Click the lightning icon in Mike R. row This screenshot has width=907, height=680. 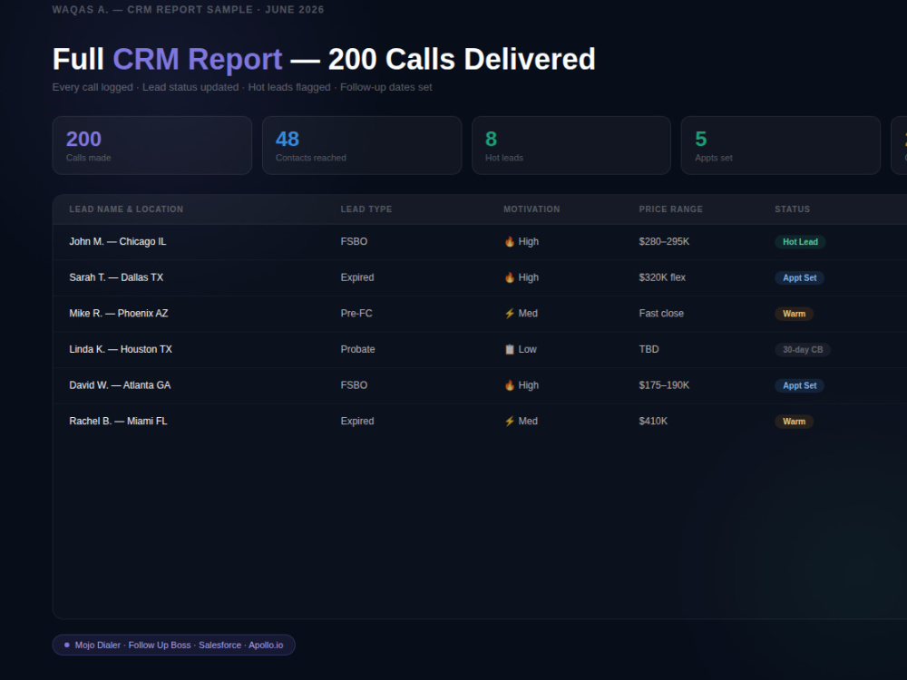(510, 314)
